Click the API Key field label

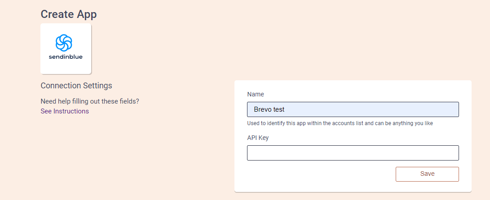tap(258, 138)
